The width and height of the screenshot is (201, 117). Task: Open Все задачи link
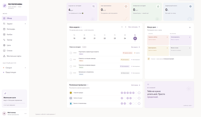click(135, 47)
